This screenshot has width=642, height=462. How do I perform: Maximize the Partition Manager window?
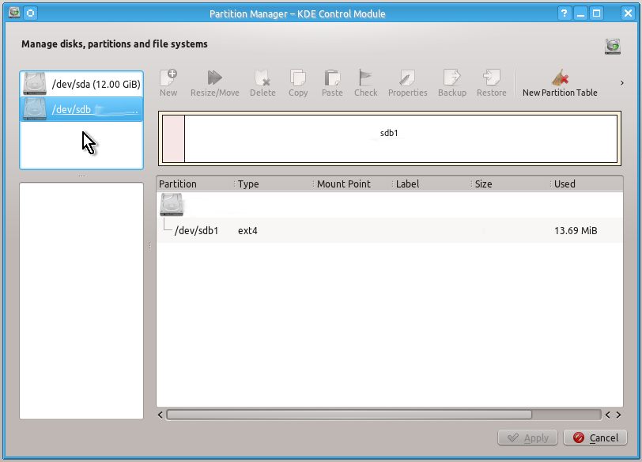coord(597,13)
